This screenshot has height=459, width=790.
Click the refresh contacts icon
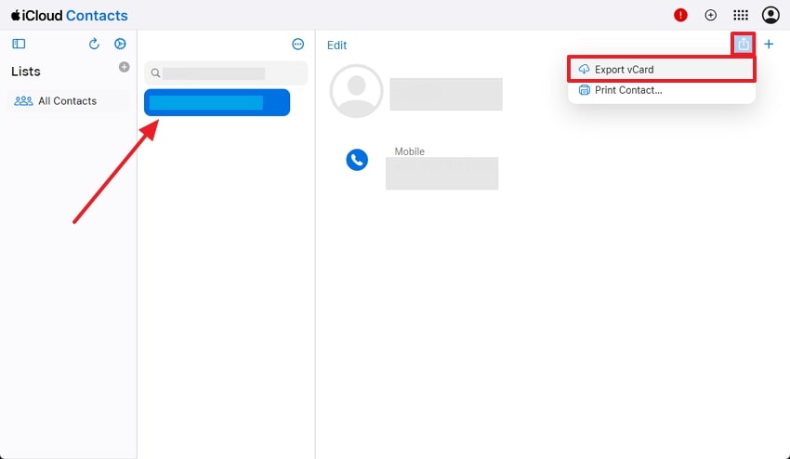click(x=94, y=44)
